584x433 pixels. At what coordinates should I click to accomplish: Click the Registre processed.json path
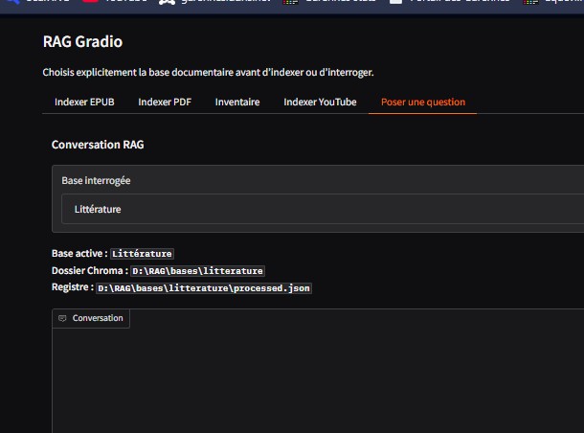click(x=204, y=288)
